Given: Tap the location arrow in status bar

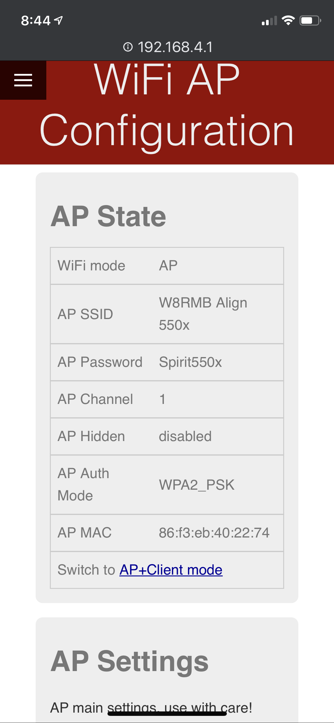Looking at the screenshot, I should pos(59,20).
